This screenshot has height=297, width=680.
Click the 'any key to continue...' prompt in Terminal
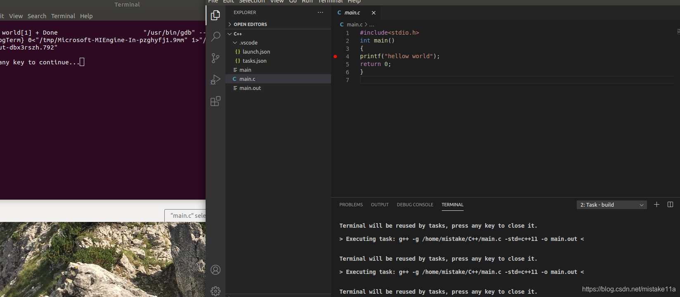pyautogui.click(x=40, y=62)
